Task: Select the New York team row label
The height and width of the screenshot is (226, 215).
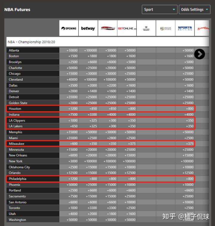Action: click(x=33, y=161)
